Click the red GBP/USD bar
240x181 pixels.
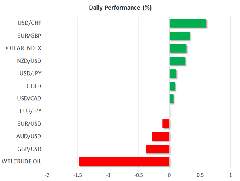157,149
